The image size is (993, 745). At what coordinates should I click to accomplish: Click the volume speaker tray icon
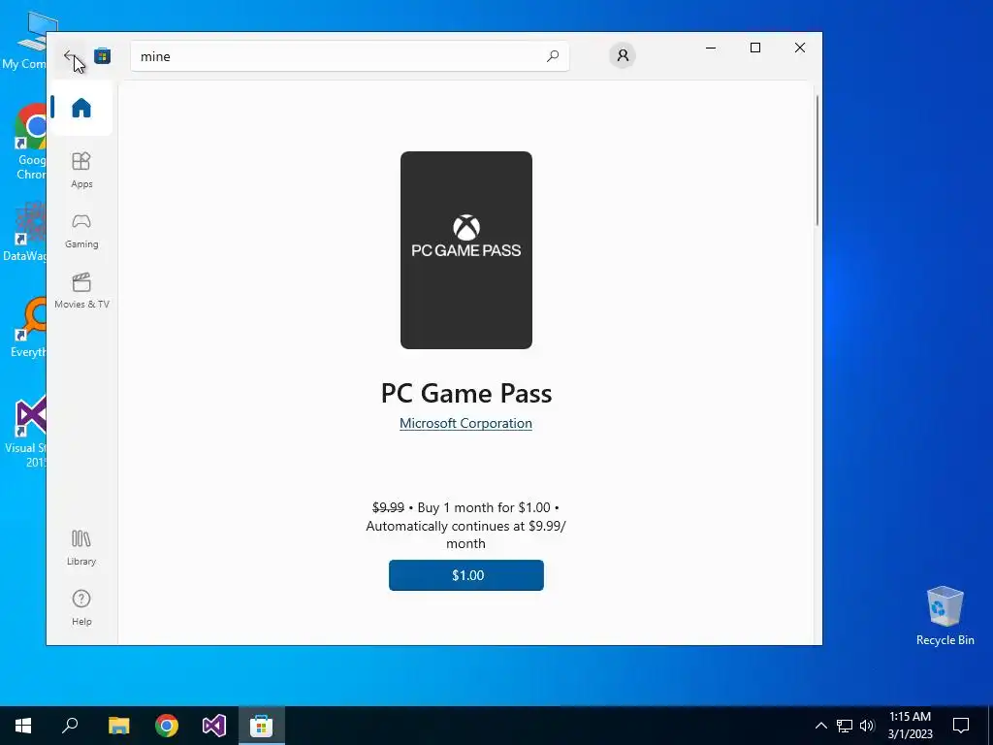pyautogui.click(x=867, y=726)
